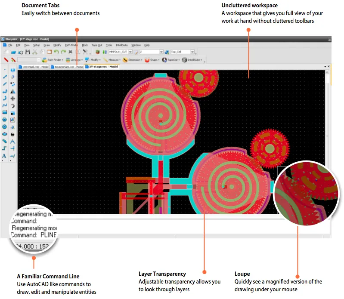The width and height of the screenshot is (344, 299).
Task: Select the Eraser tool icon
Action: point(13,77)
